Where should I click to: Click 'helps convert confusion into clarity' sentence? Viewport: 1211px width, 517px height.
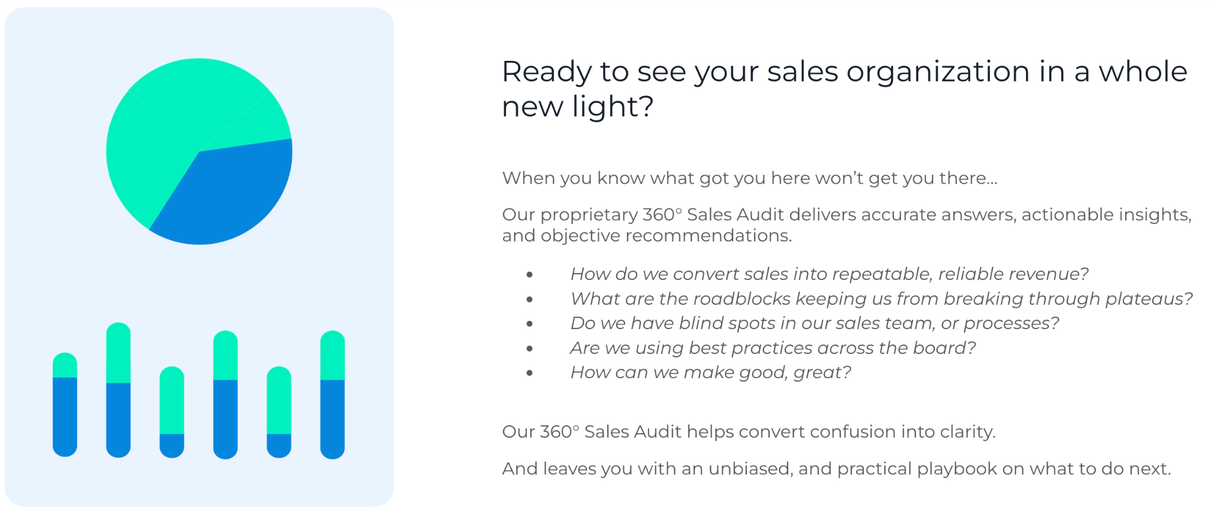(749, 432)
